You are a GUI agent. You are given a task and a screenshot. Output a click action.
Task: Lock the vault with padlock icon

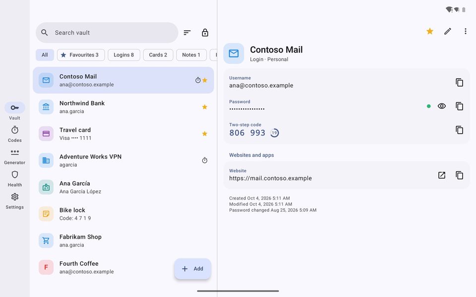(x=205, y=33)
